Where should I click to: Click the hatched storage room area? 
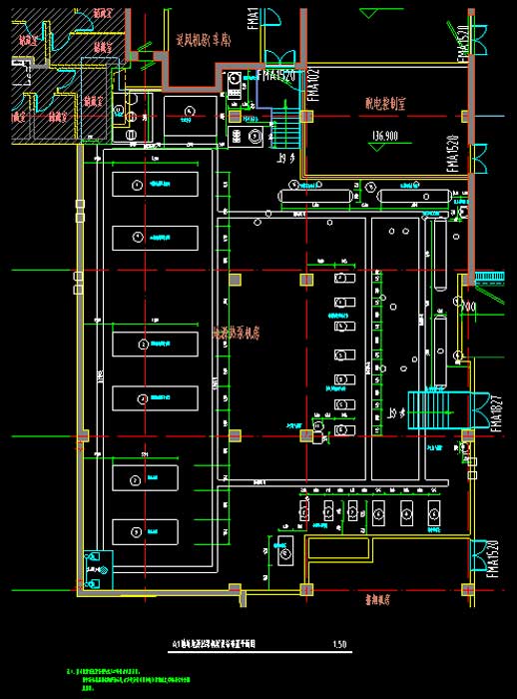pos(63,76)
